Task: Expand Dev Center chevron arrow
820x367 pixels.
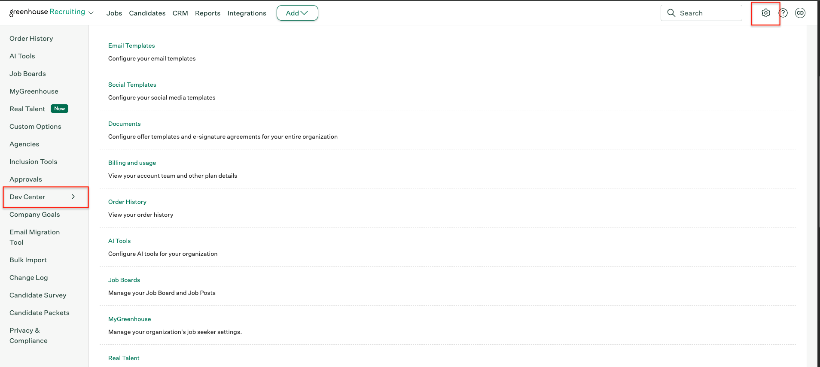Action: [73, 197]
